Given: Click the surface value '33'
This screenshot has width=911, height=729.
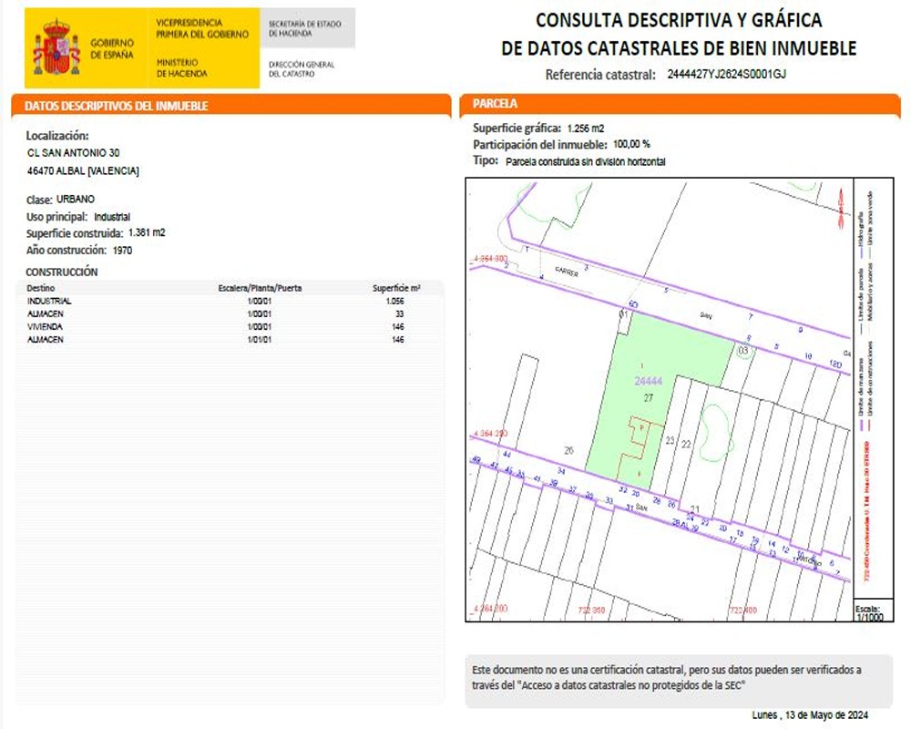Looking at the screenshot, I should [x=399, y=313].
